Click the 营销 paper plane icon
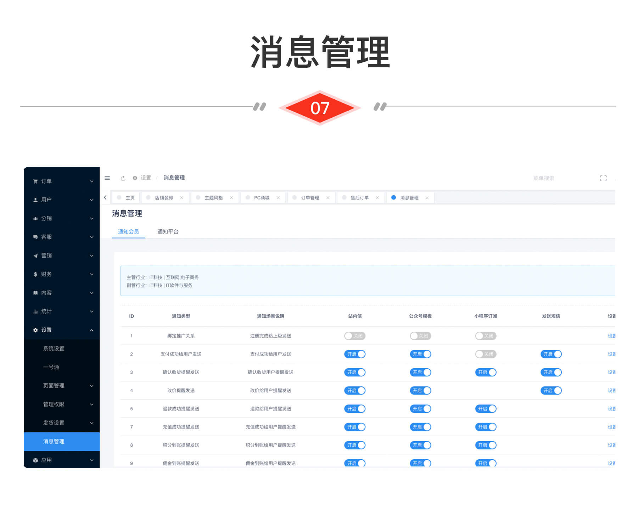Screen dimensions: 638x532 [x=35, y=256]
